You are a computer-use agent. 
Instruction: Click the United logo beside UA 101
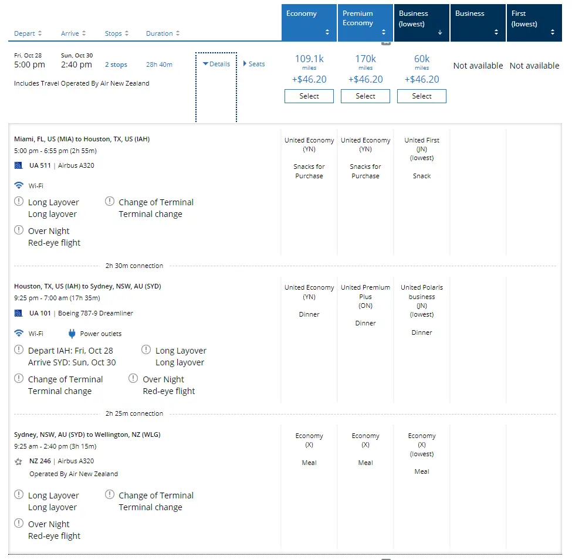point(19,313)
